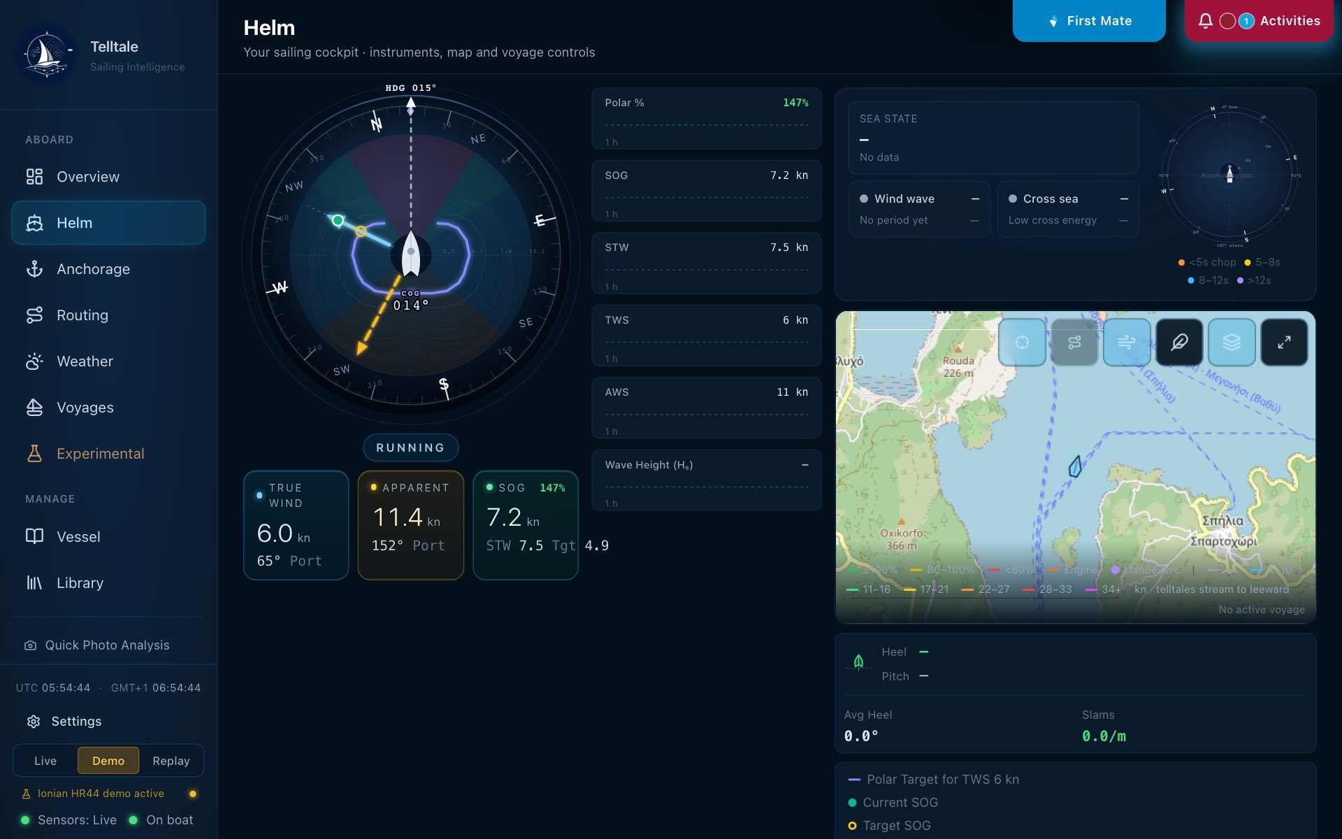Screen dimensions: 1342x839
Task: Select the Apparent 11.4 kn card
Action: [x=411, y=525]
